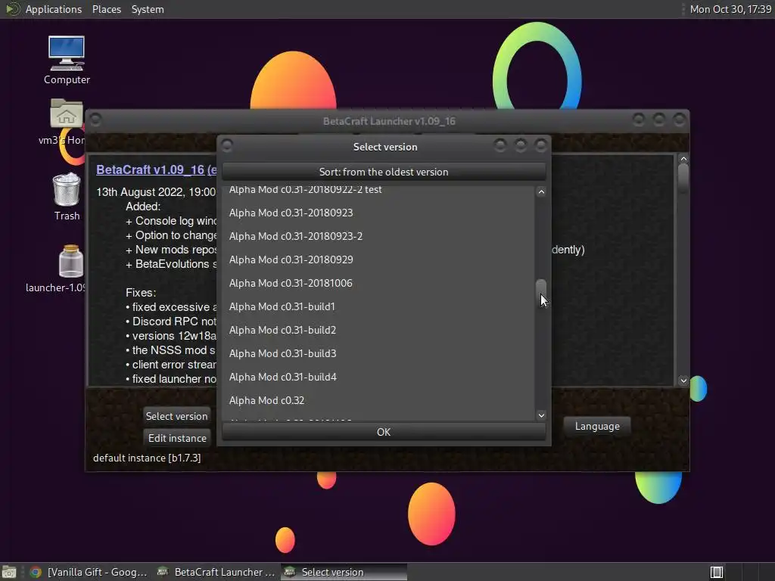Switch to Select version taskbar entry
This screenshot has height=581, width=775.
pos(344,572)
